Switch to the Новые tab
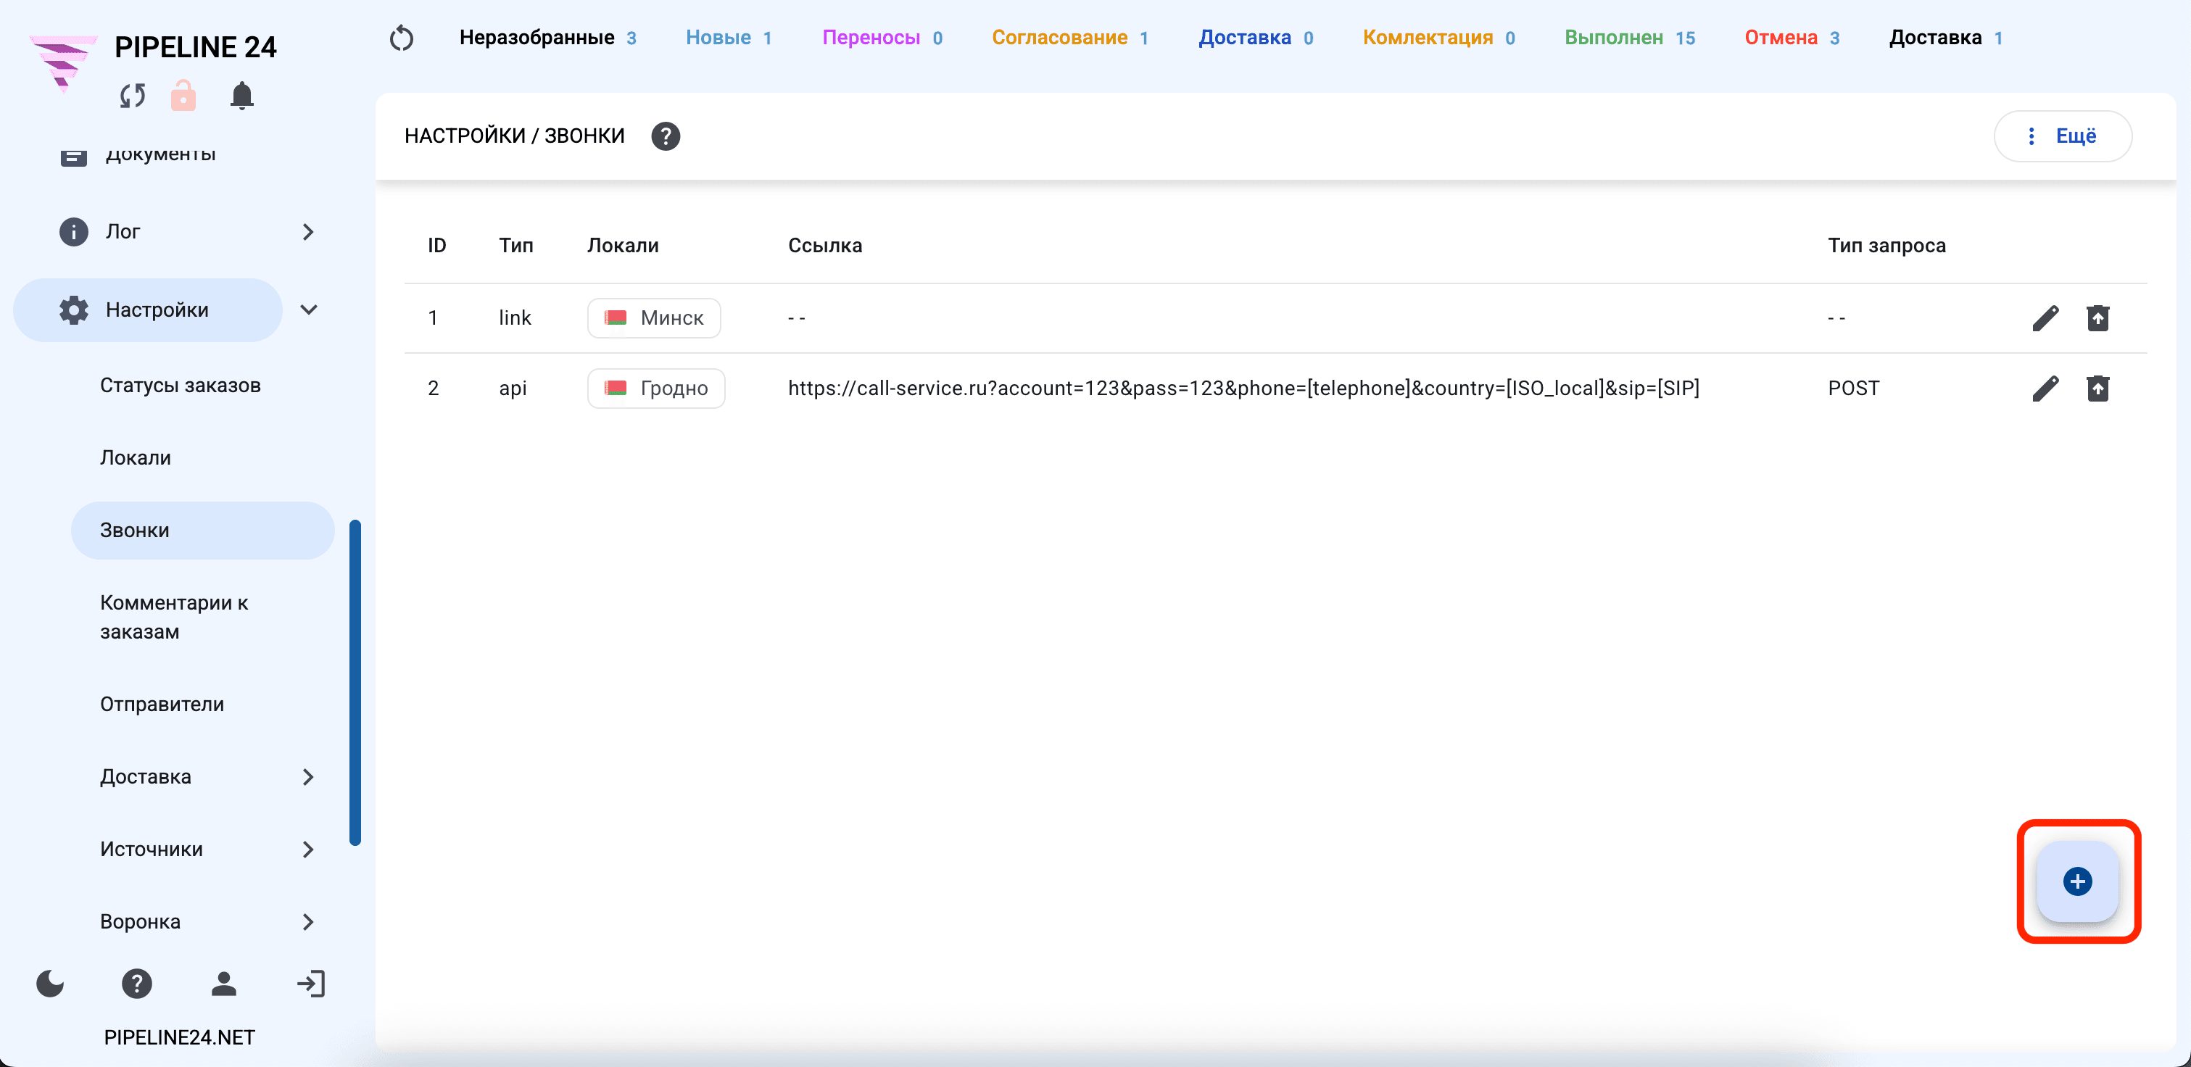Screen dimensions: 2191x1067 click(729, 38)
